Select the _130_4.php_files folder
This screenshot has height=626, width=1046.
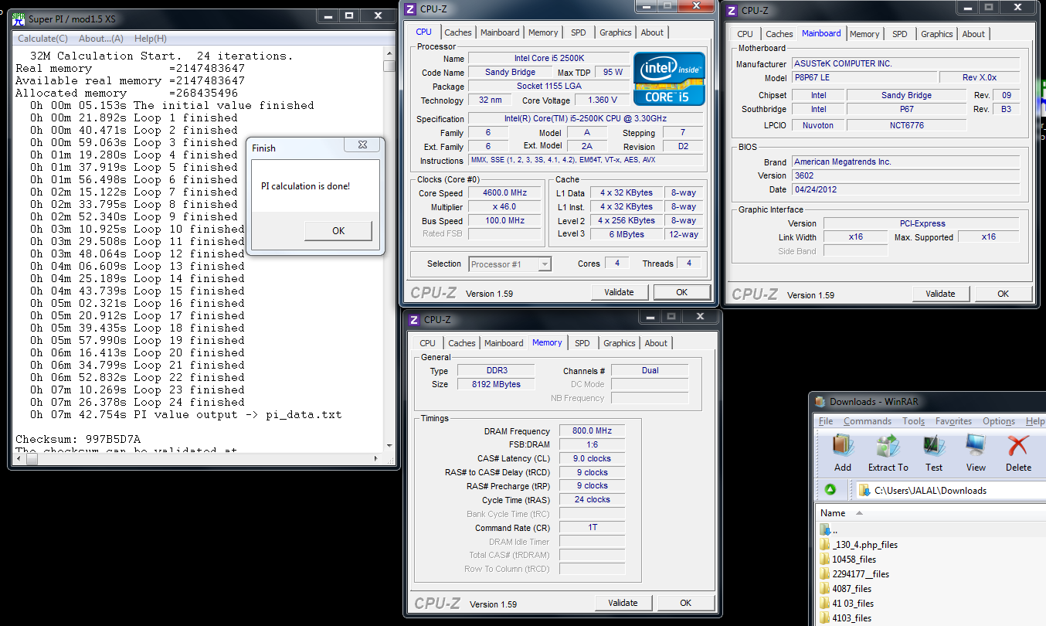(858, 545)
